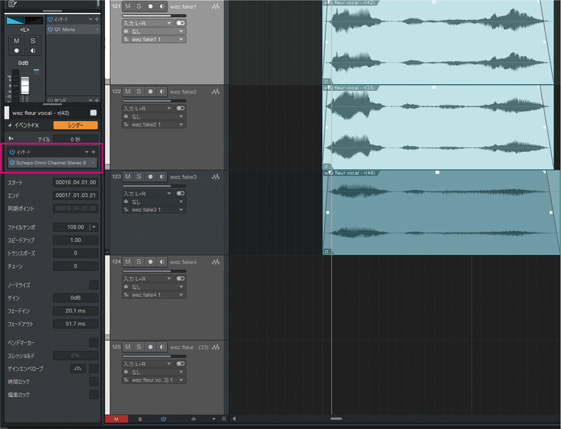Click the スタート time field

coord(75,182)
